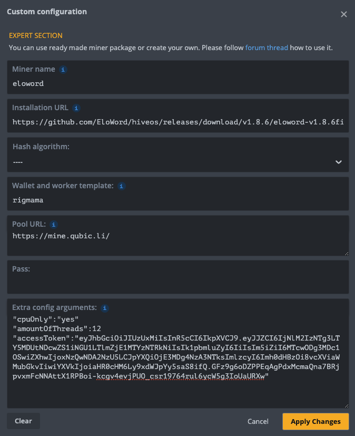Image resolution: width=355 pixels, height=436 pixels.
Task: Click the Extra config arguments info icon
Action: pyautogui.click(x=104, y=307)
